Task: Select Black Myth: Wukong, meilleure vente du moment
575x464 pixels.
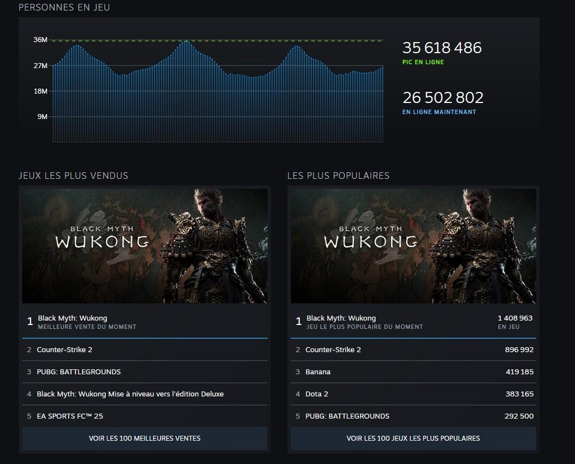Action: (145, 322)
